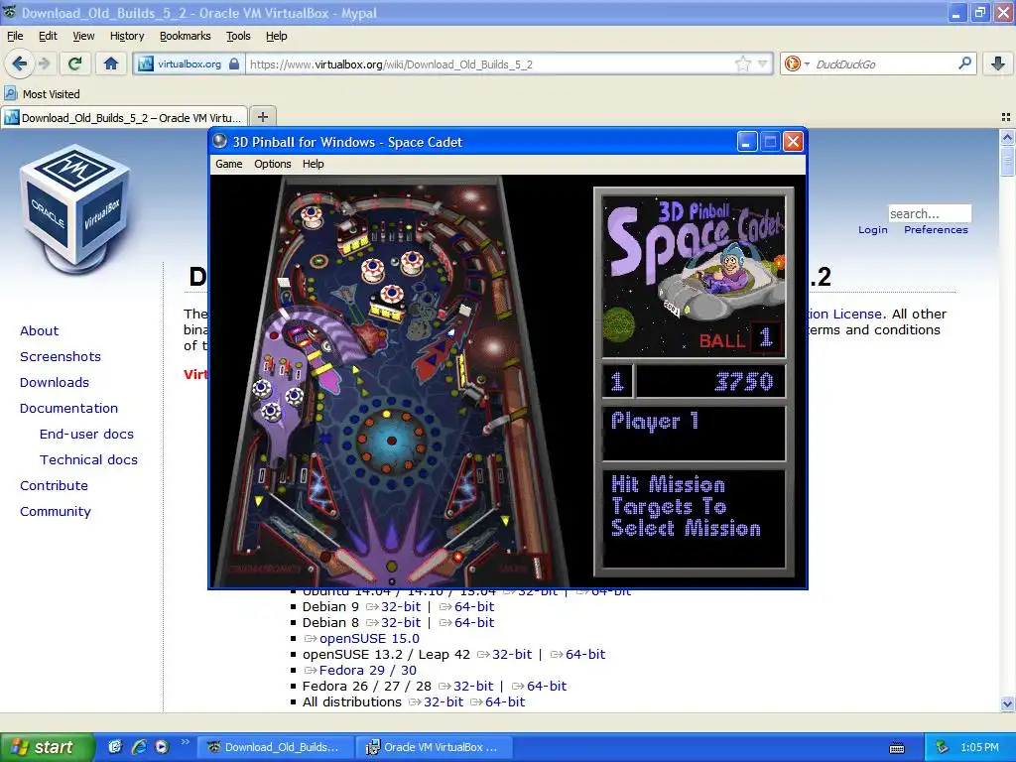1016x762 pixels.
Task: Open the browser Edit menu
Action: [48, 36]
